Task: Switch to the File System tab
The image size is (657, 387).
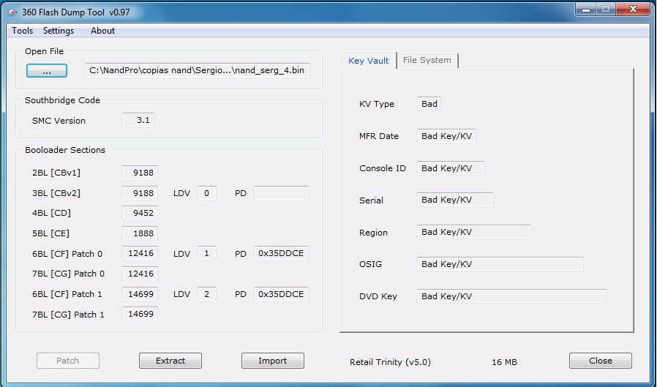Action: (427, 60)
